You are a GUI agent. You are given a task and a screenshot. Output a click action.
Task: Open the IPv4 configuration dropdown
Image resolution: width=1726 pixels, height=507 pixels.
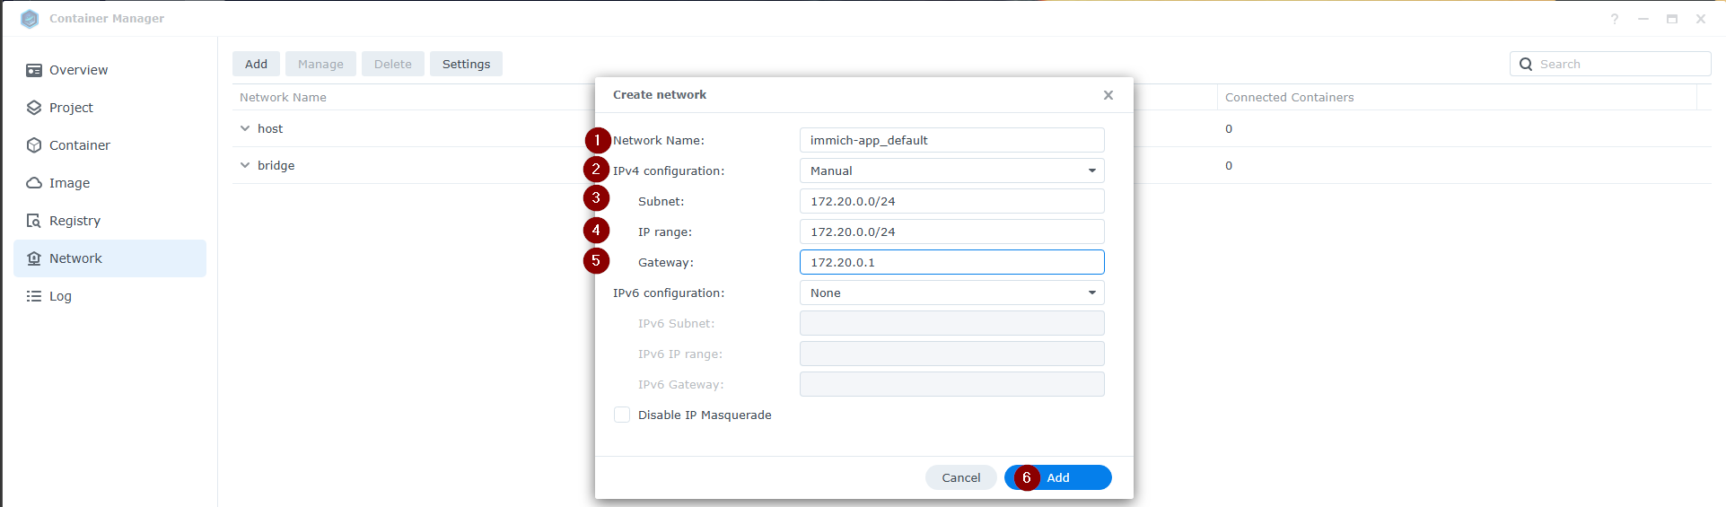[x=951, y=170]
